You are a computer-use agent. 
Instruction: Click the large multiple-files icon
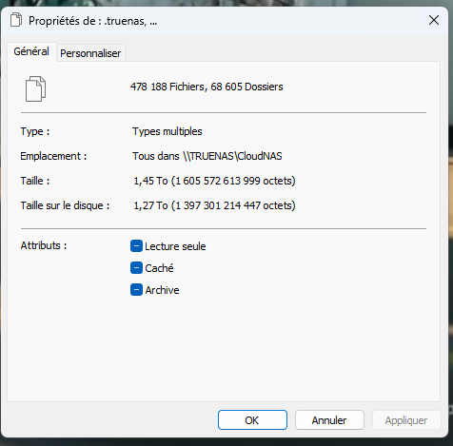(x=35, y=88)
